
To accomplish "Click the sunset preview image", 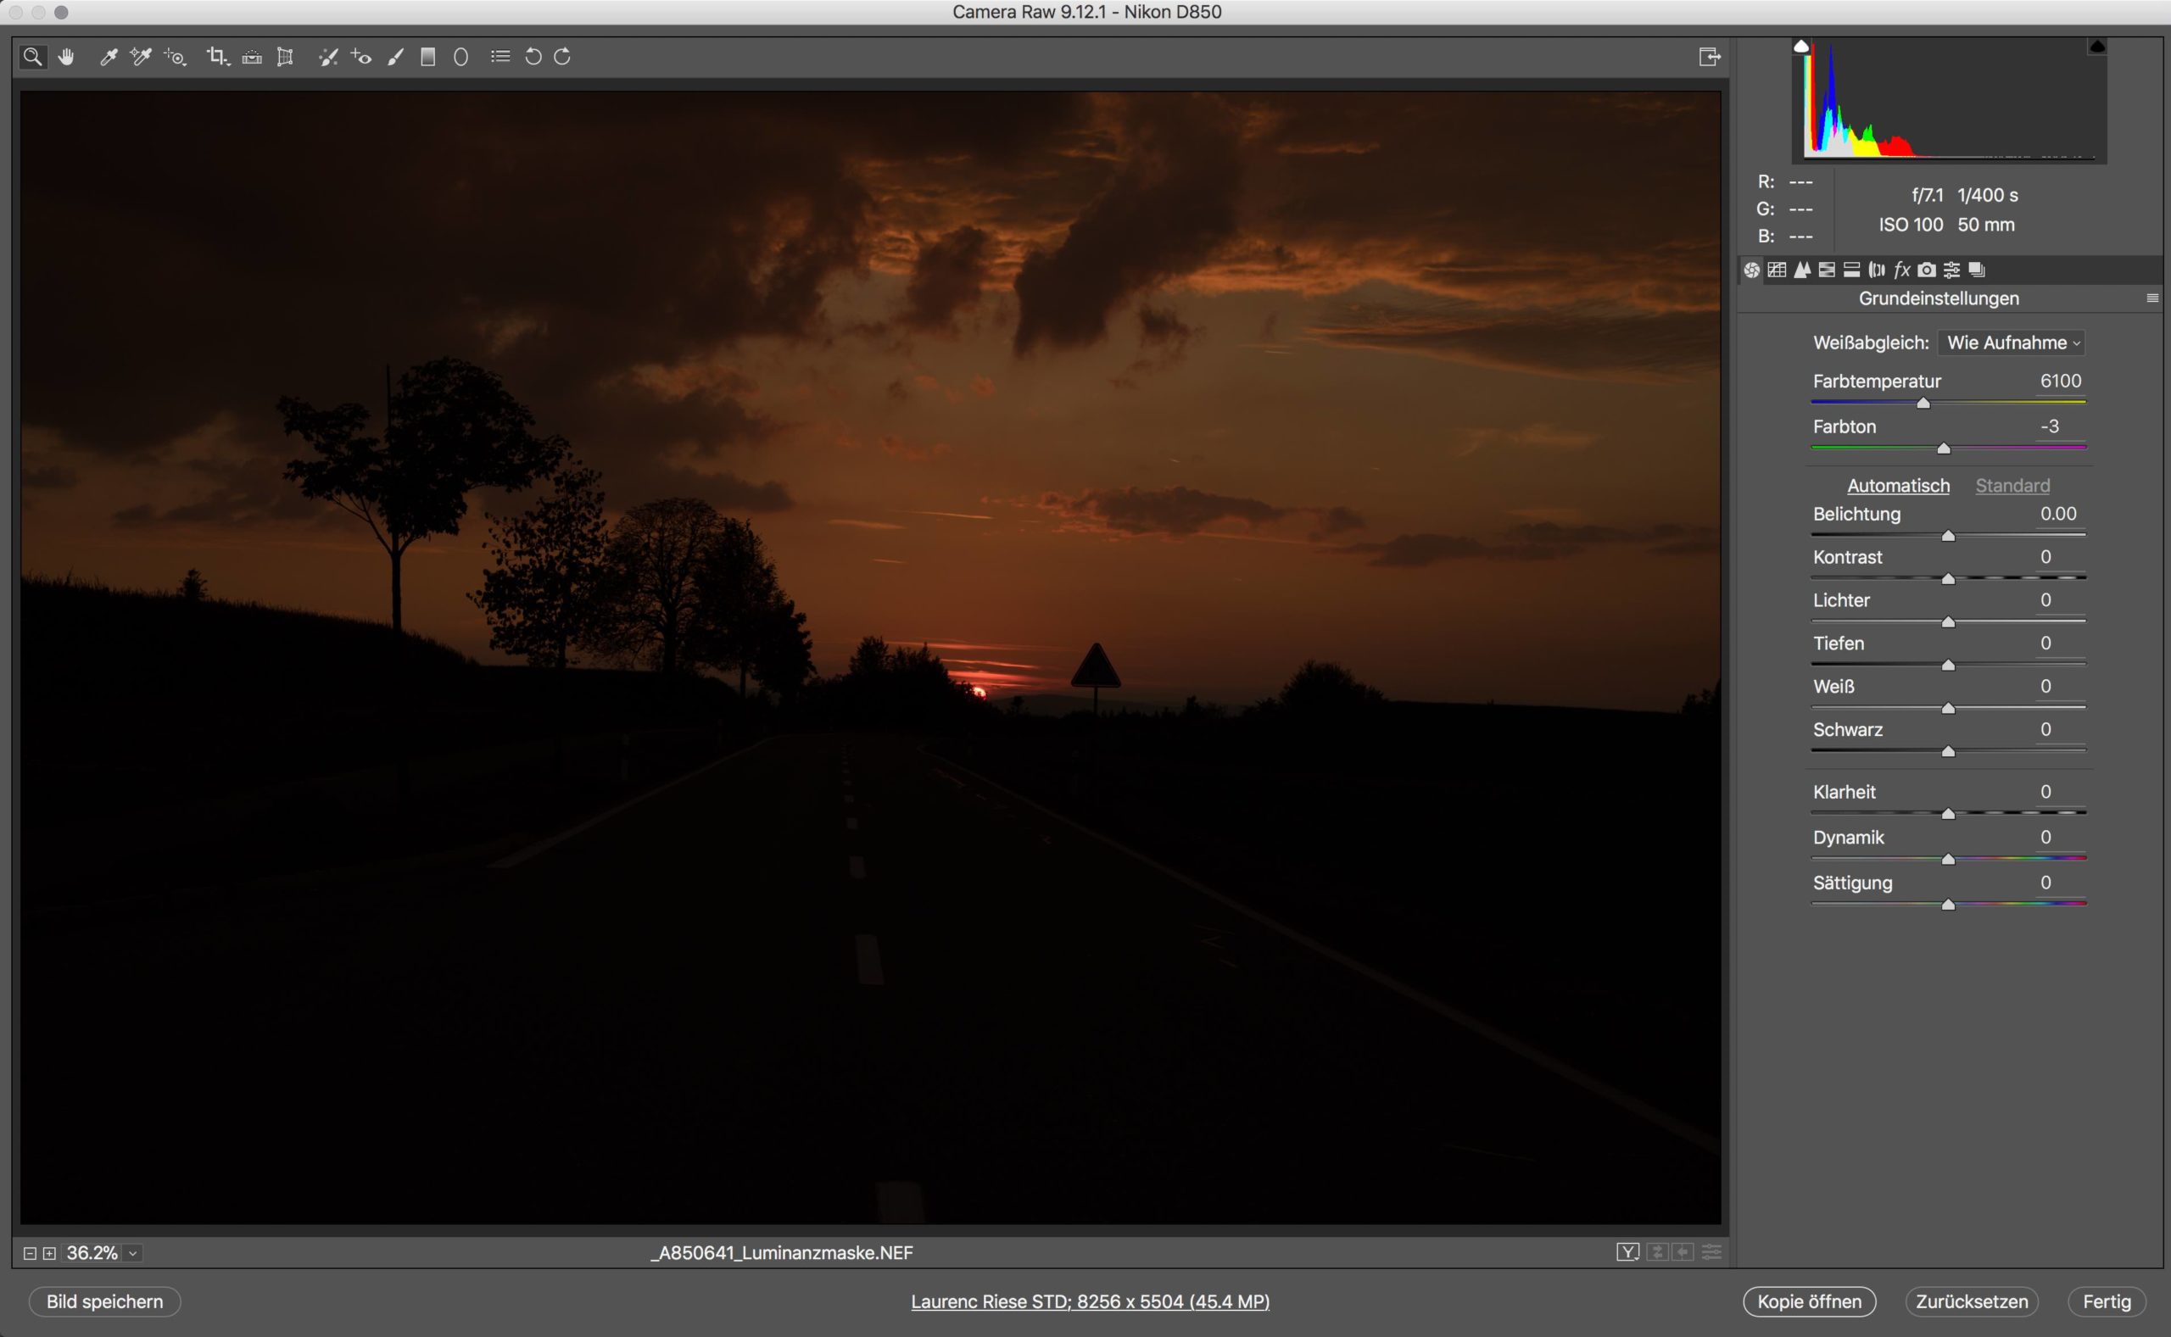I will [871, 658].
